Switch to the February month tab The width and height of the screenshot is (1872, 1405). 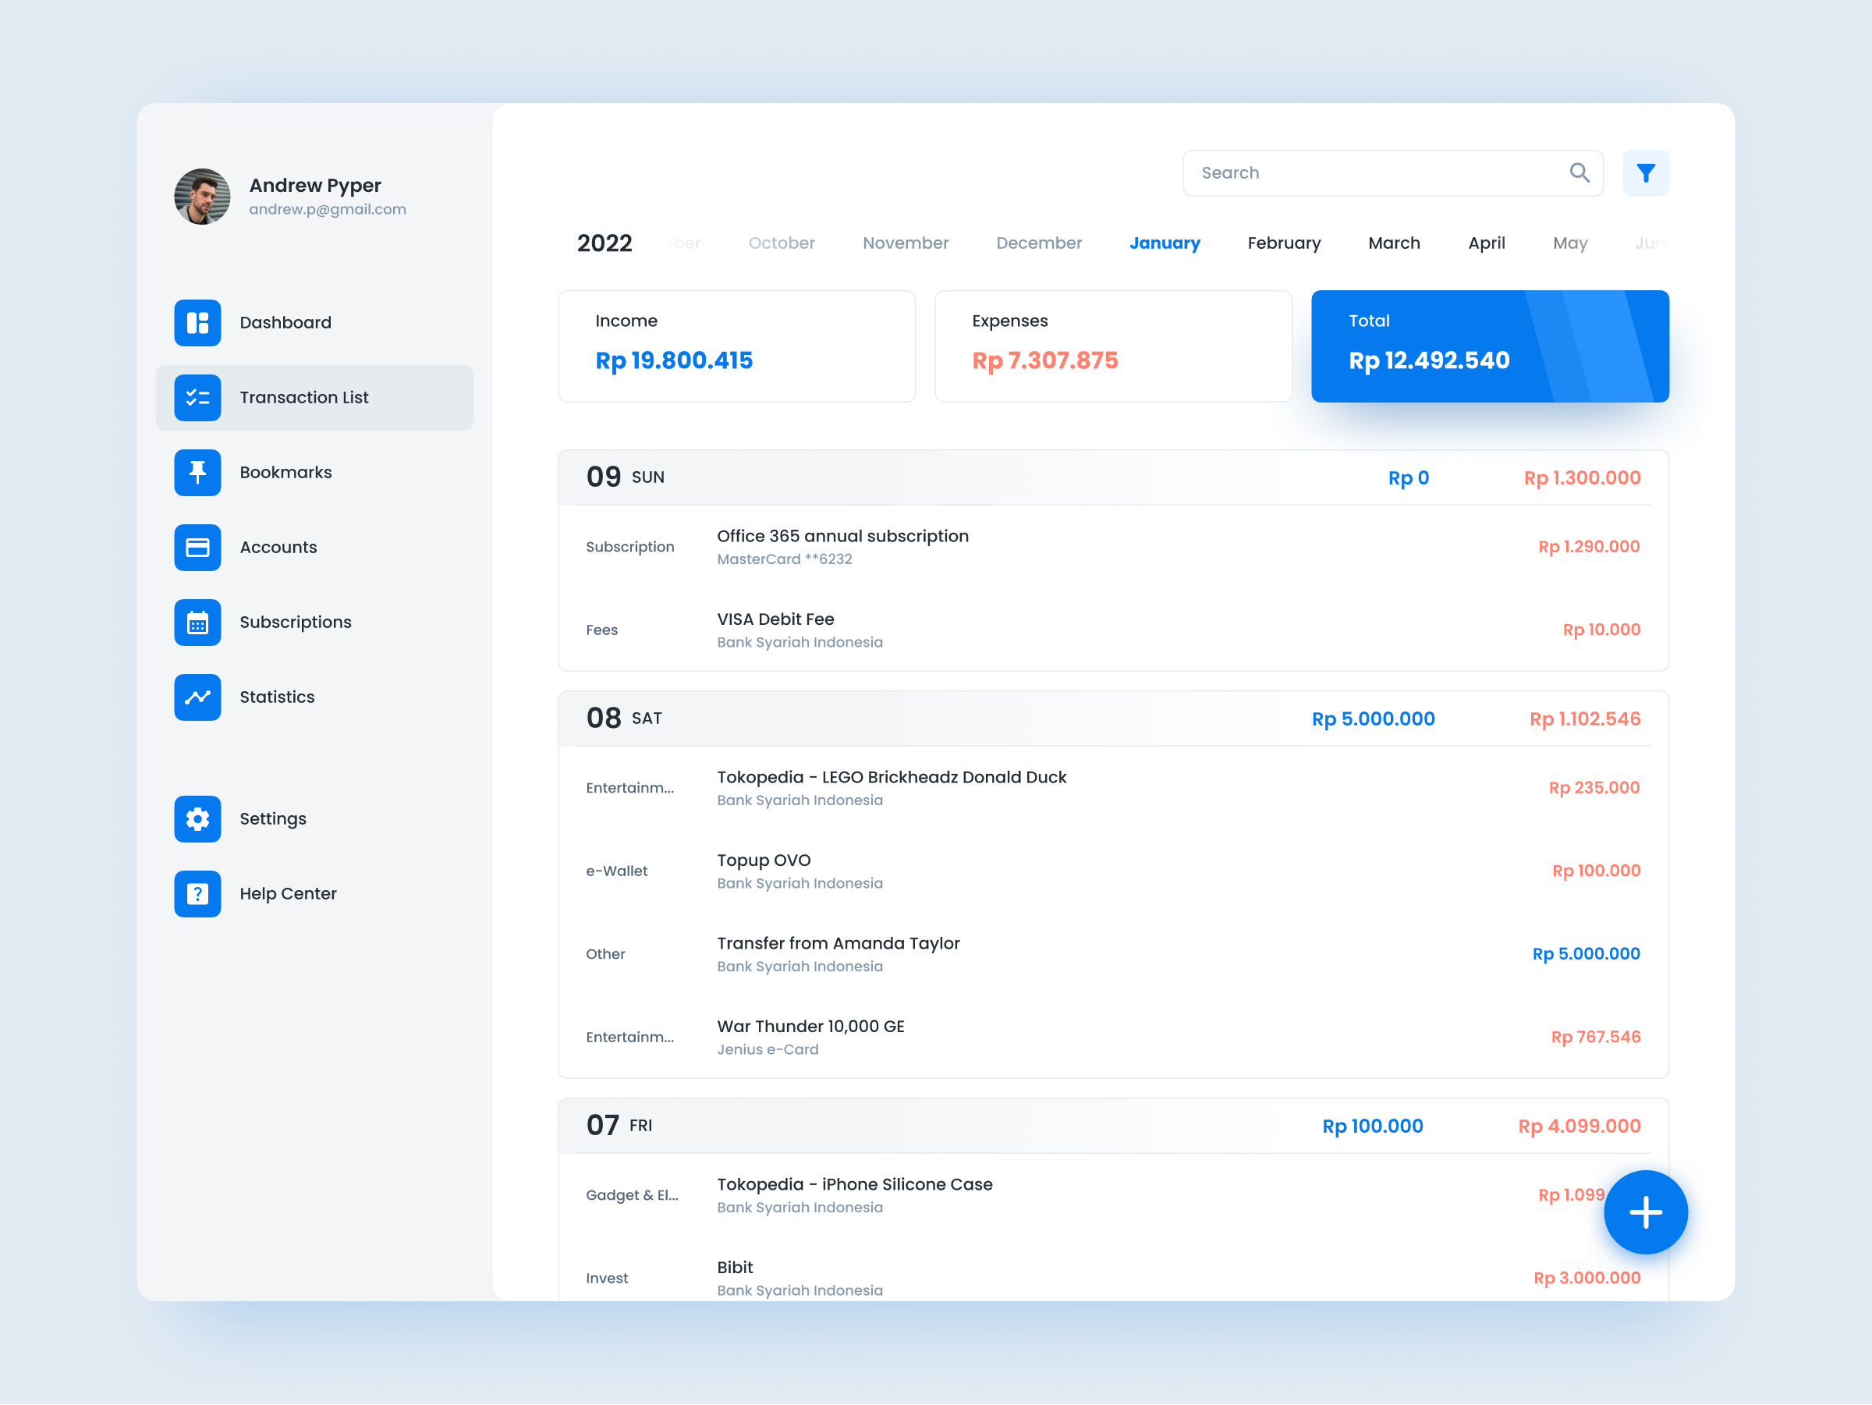(1283, 243)
